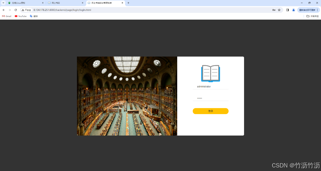Screen dimensions: 321x171
Task: Click the password input field
Action: click(210, 98)
